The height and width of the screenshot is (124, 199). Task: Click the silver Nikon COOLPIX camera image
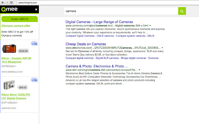click(9, 85)
